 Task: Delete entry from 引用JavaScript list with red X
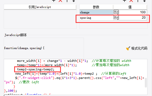60,1
